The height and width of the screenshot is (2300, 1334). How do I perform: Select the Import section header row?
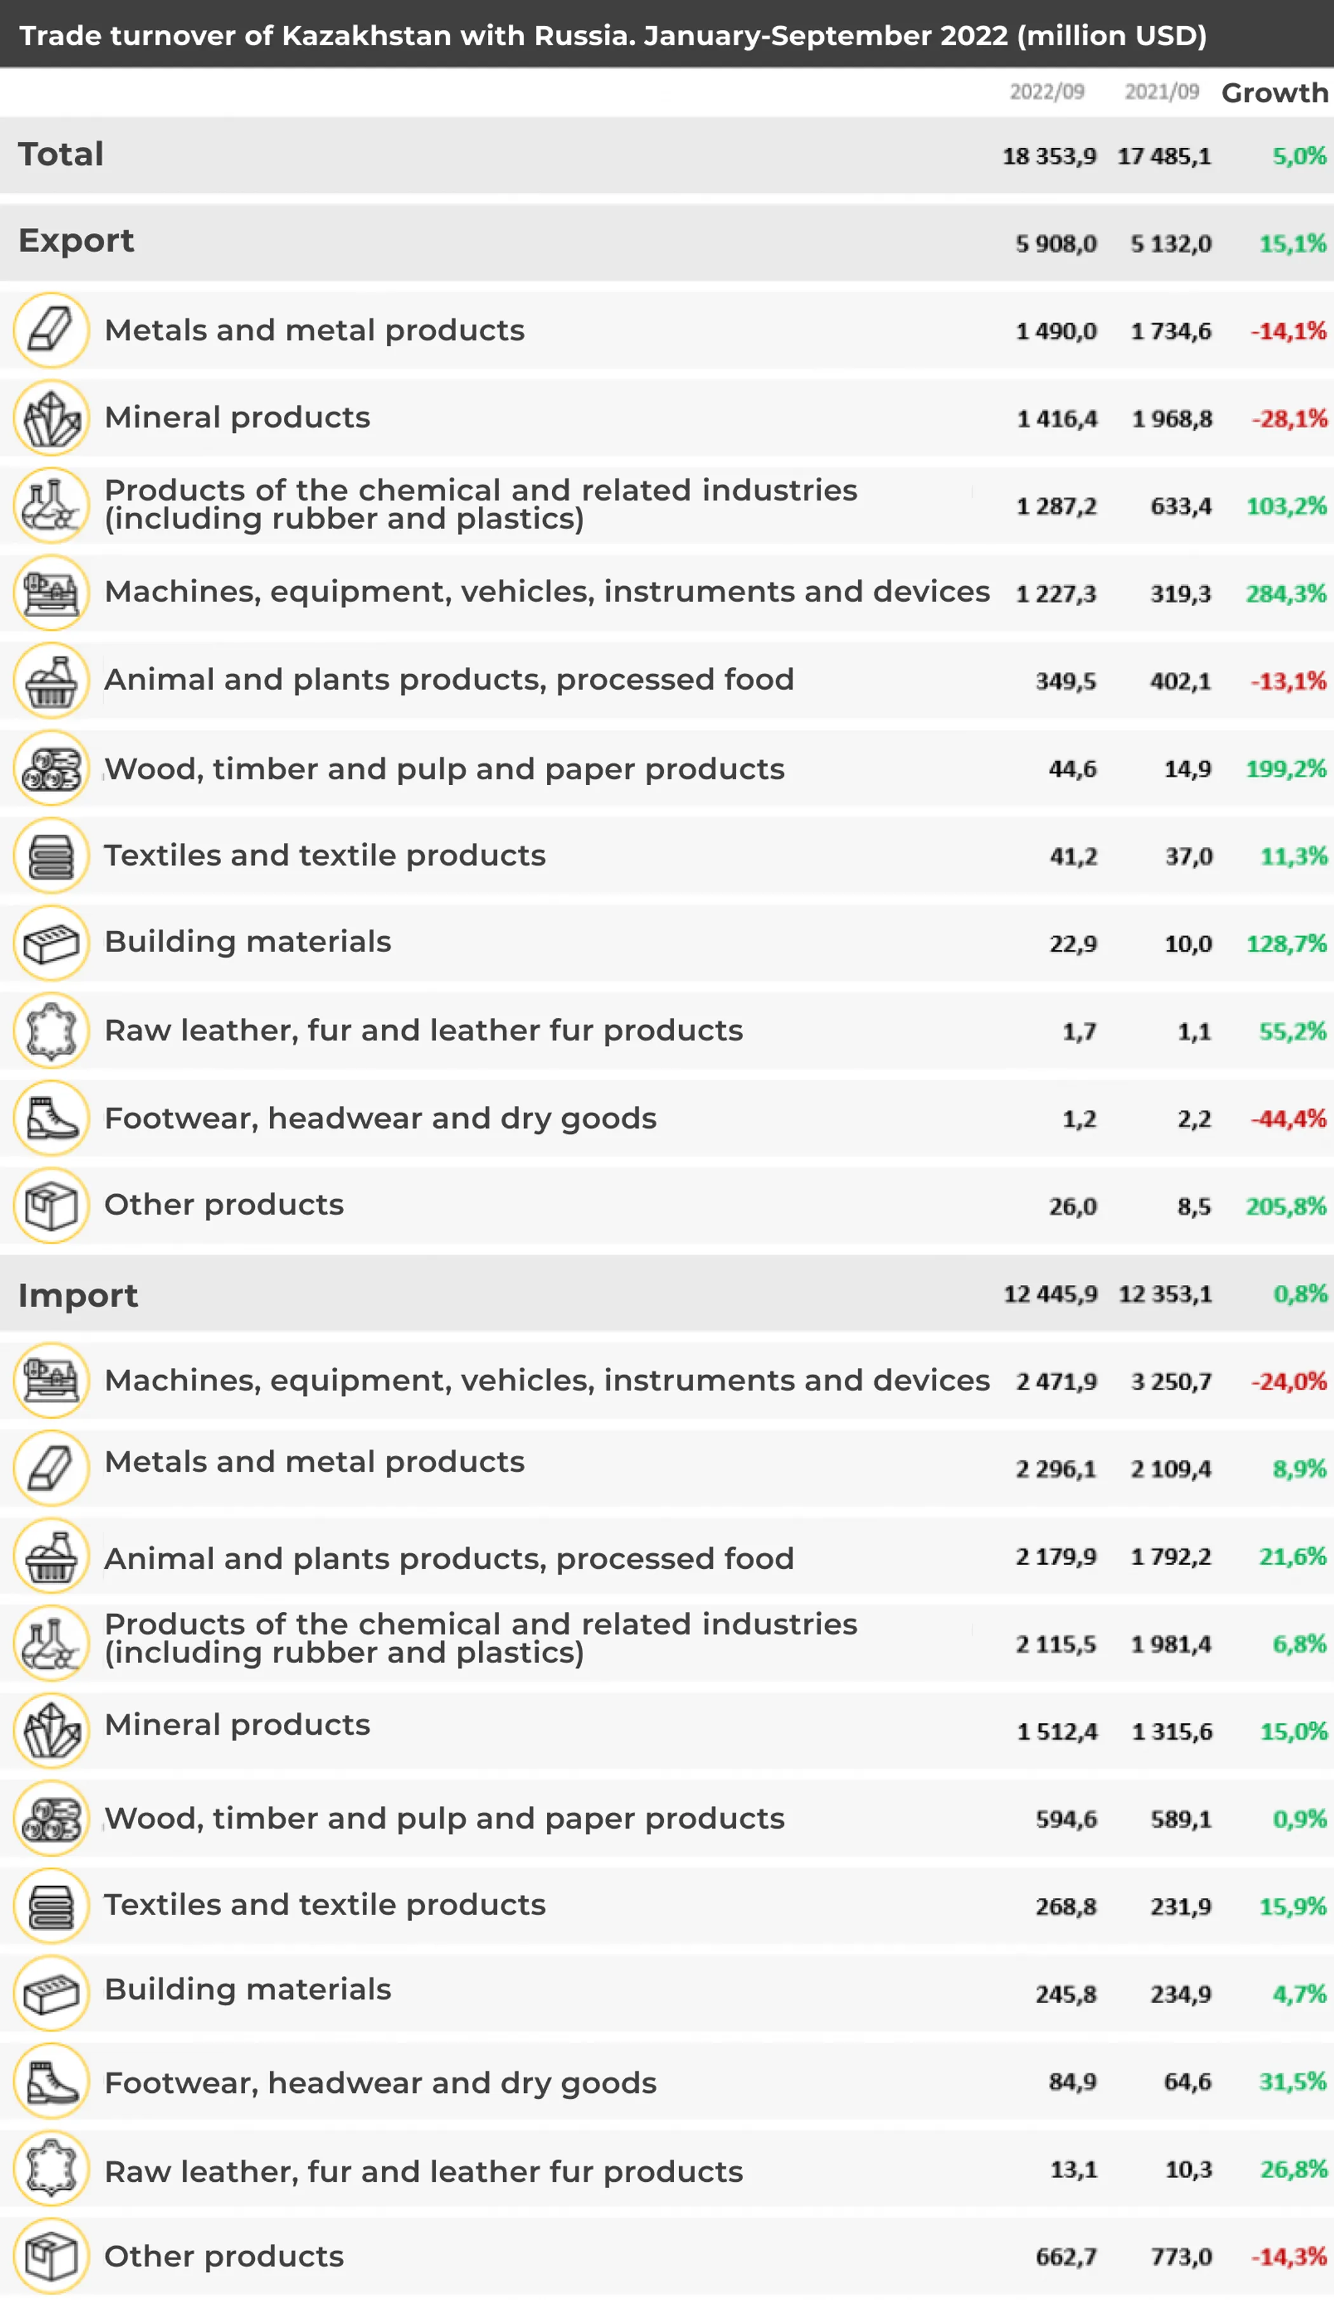(79, 1295)
